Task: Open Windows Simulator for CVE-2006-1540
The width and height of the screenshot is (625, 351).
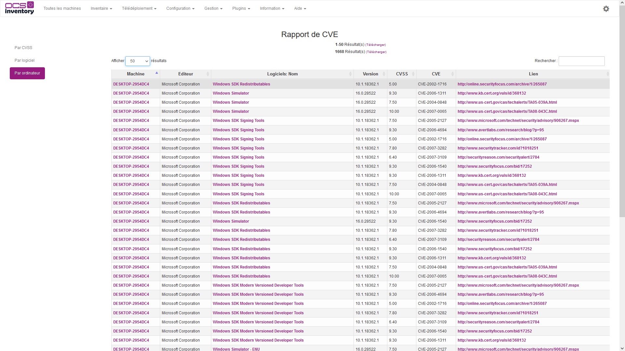Action: 231,221
